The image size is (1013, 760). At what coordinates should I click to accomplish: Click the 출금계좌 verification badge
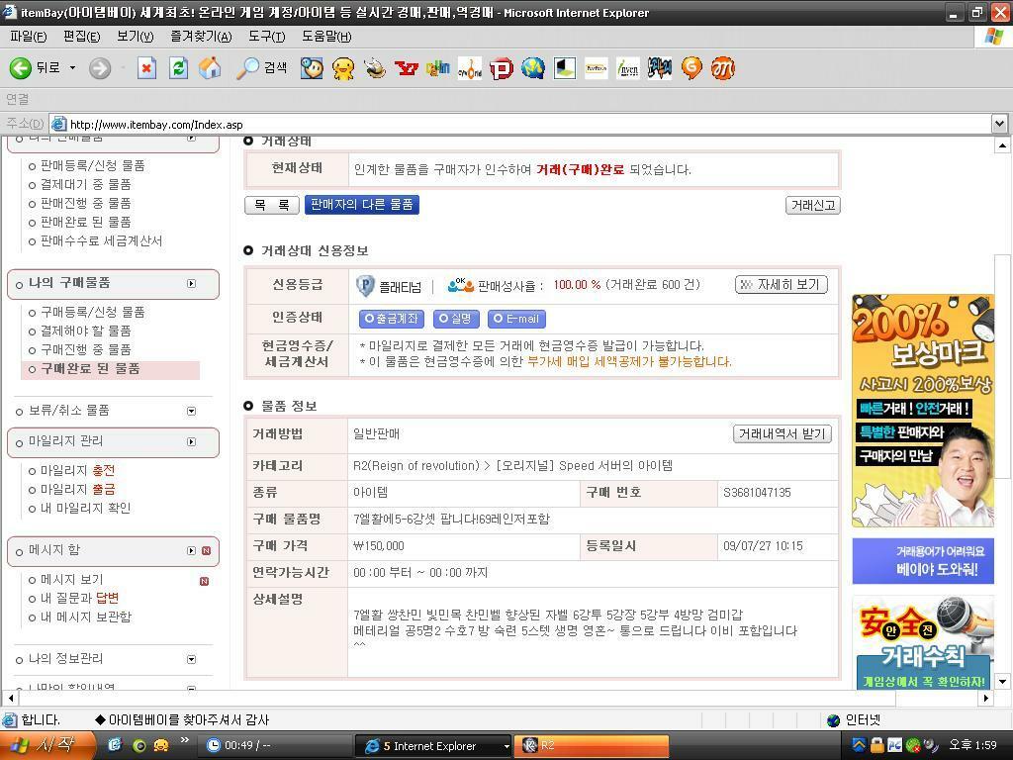[x=391, y=319]
